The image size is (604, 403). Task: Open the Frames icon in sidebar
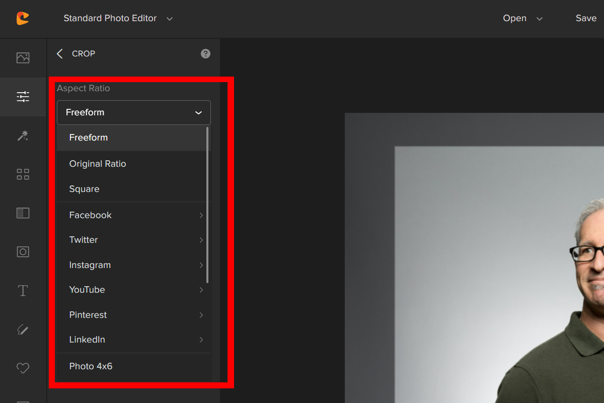23,252
